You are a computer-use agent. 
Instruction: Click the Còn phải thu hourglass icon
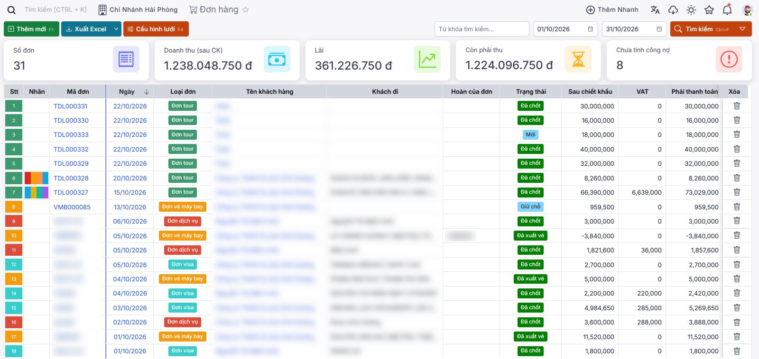[x=578, y=59]
